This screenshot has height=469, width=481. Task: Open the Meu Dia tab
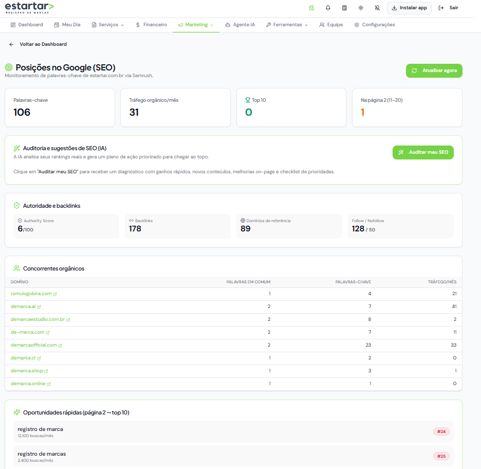pyautogui.click(x=67, y=25)
